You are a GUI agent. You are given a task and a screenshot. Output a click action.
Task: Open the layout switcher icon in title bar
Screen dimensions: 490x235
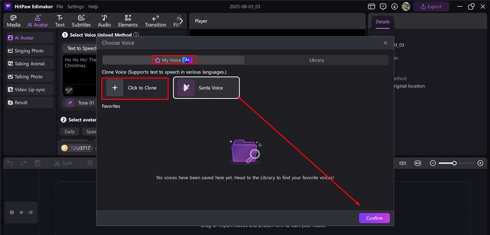point(371,7)
